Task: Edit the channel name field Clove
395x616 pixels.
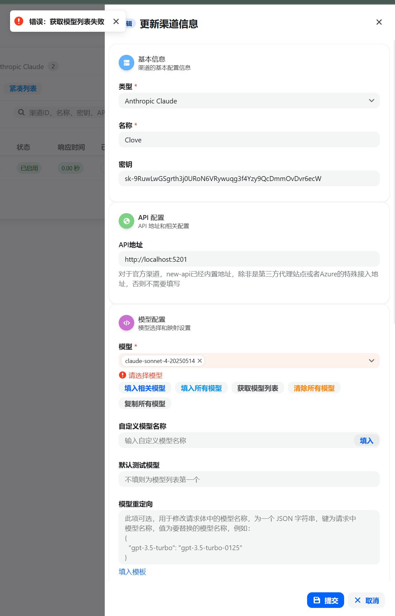Action: pyautogui.click(x=249, y=140)
